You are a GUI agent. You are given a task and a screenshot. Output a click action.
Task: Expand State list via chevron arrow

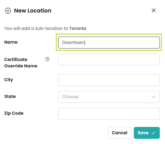coord(153,97)
